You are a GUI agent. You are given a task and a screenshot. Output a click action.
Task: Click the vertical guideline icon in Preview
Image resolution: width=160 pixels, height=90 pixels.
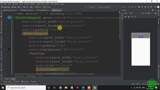(135, 17)
